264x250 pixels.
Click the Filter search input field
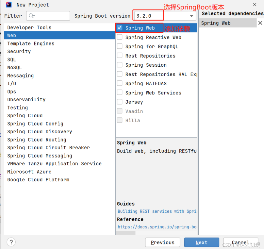tap(48, 16)
